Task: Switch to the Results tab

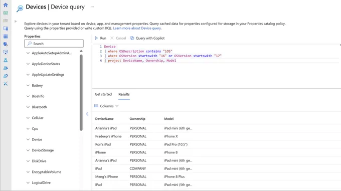Action: pos(124,94)
